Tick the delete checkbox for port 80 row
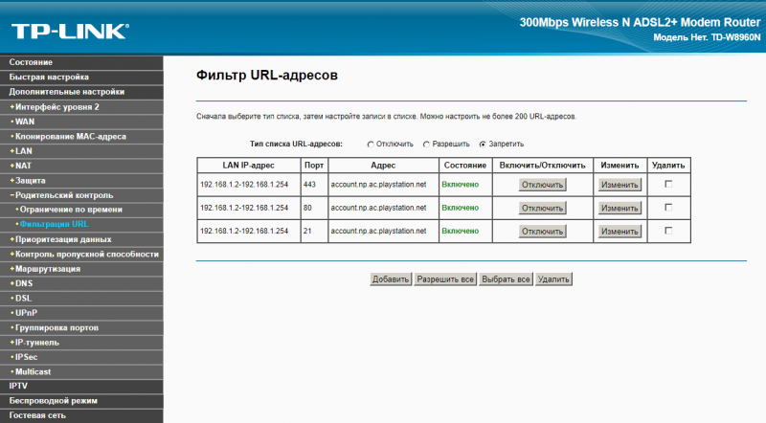The height and width of the screenshot is (423, 766). coord(668,207)
